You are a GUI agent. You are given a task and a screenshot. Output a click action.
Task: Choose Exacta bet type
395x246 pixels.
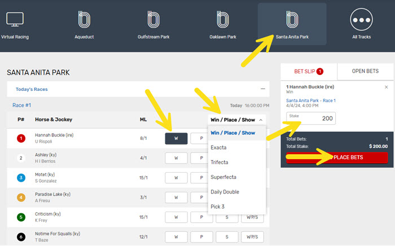[x=237, y=148]
